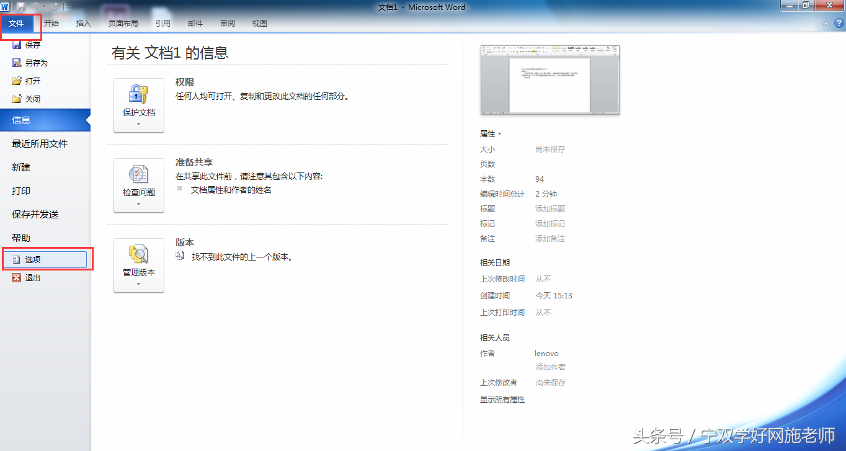Image resolution: width=846 pixels, height=451 pixels.
Task: Click the 文档属性和作者的姓名 bullet item
Action: click(231, 190)
